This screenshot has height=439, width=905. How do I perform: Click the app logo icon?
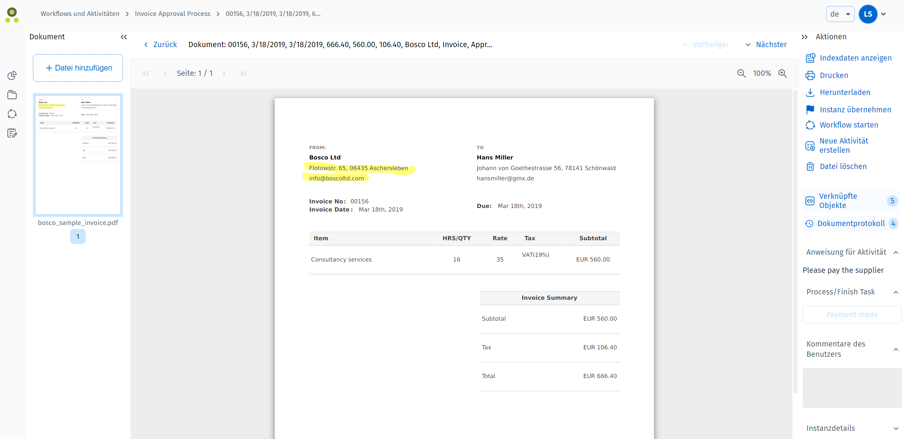[x=12, y=15]
